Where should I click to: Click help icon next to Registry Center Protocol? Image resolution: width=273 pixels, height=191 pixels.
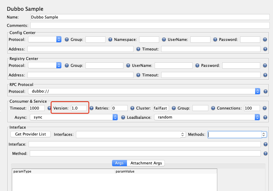tap(67, 66)
